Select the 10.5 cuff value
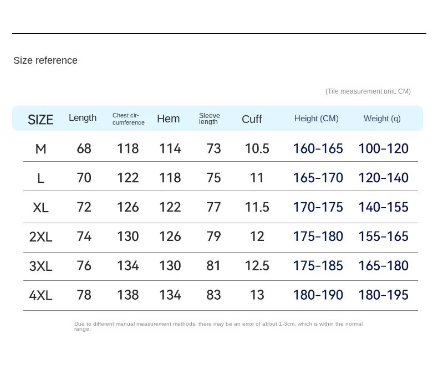438x370 pixels. pyautogui.click(x=257, y=149)
